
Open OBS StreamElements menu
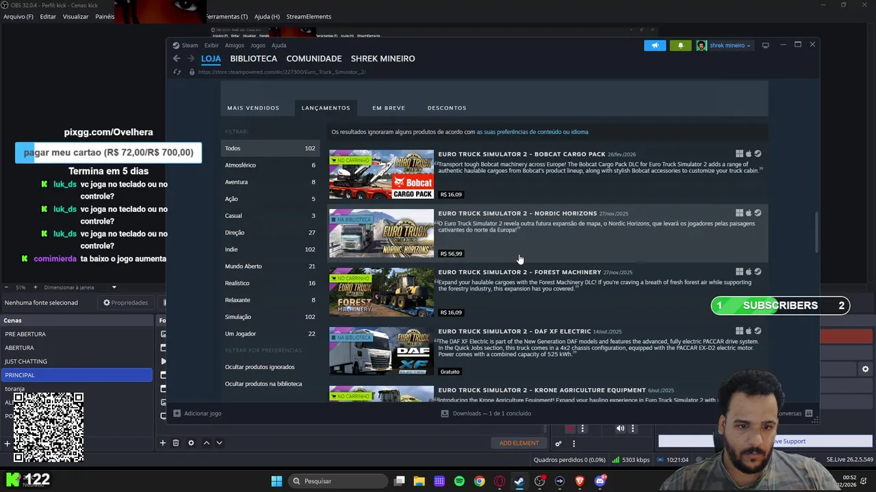coord(309,16)
